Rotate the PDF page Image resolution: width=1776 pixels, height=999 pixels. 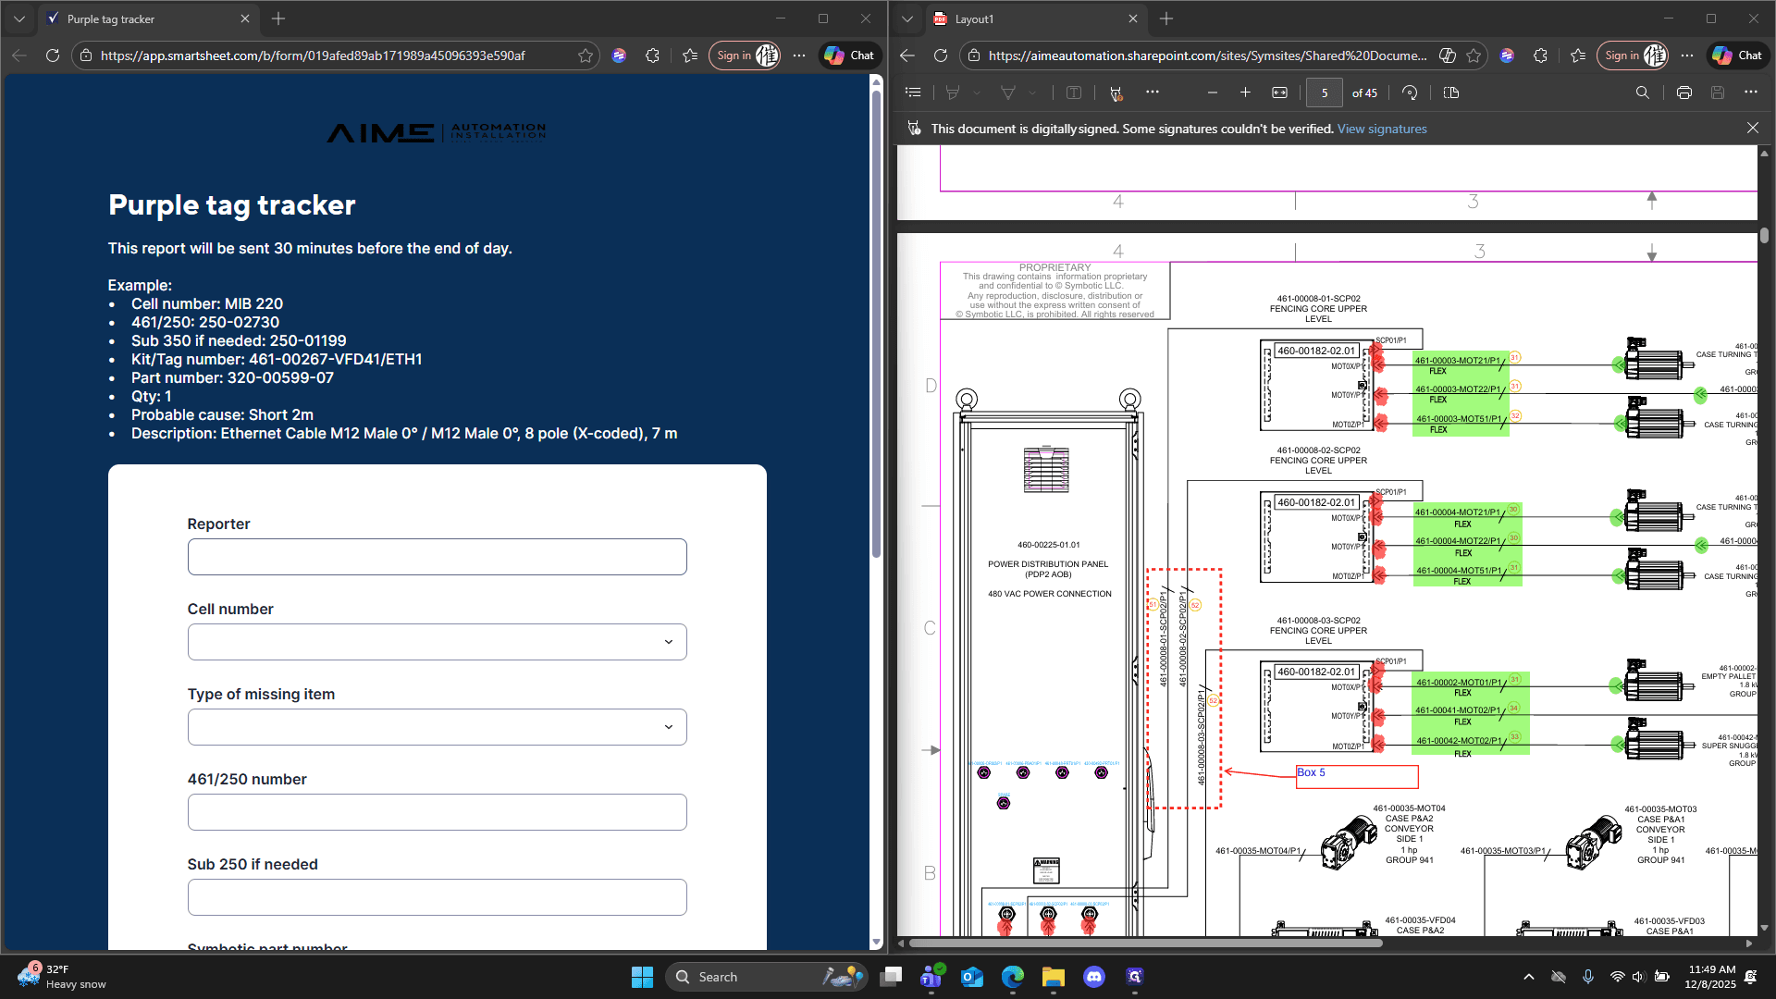[x=1410, y=92]
